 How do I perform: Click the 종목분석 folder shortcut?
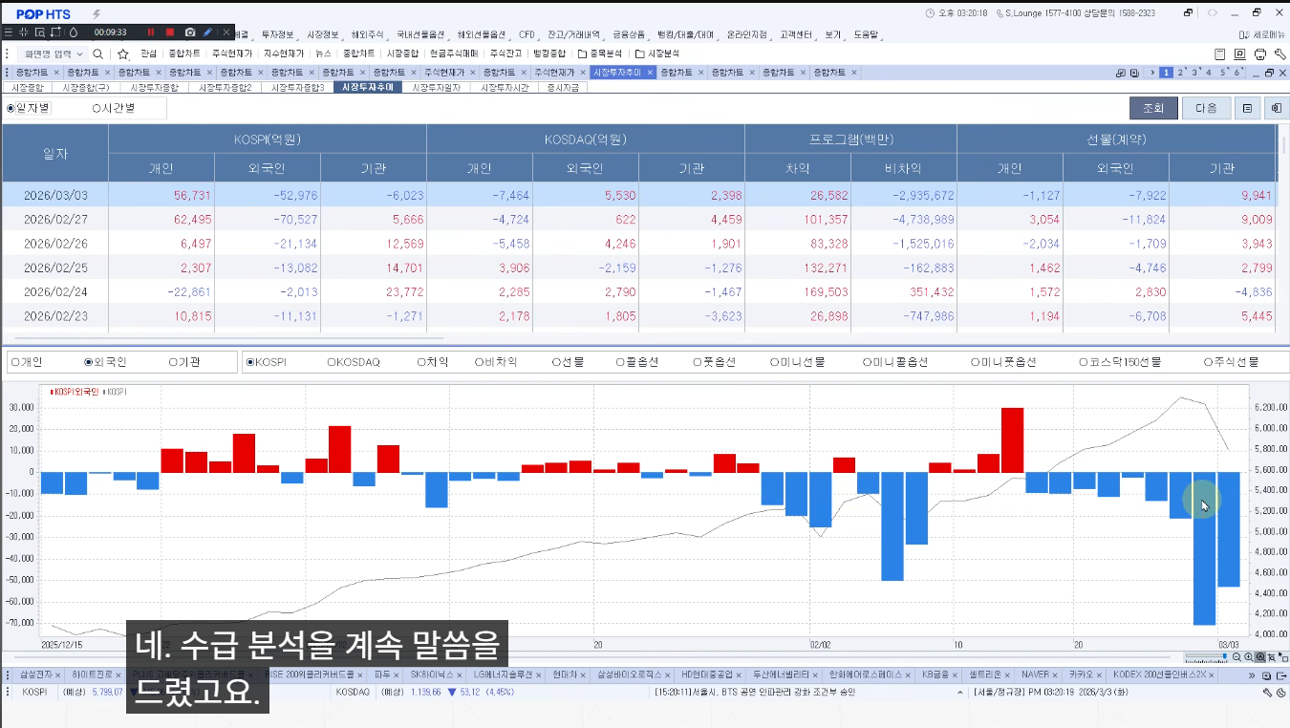[x=601, y=54]
